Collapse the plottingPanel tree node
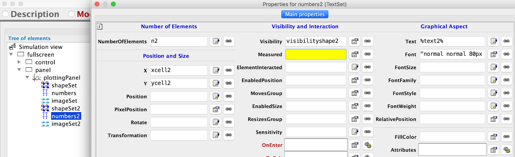515x157 pixels. coord(27,78)
